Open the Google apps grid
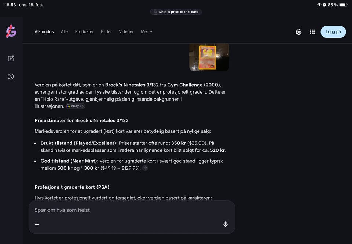Image resolution: width=352 pixels, height=244 pixels. tap(312, 32)
